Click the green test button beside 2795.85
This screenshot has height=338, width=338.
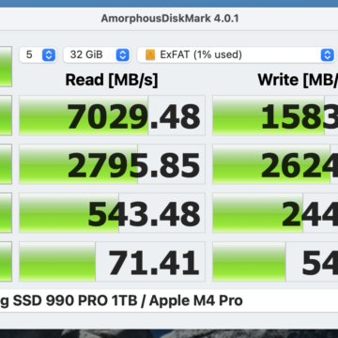[6, 164]
